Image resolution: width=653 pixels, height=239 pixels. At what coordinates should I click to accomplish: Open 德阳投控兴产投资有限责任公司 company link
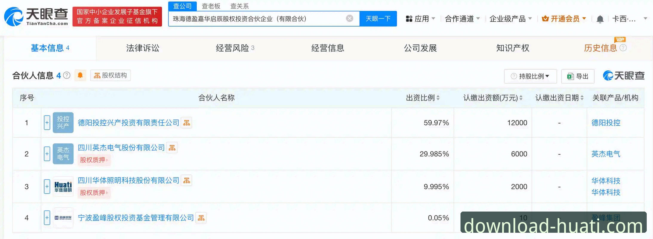click(x=128, y=123)
